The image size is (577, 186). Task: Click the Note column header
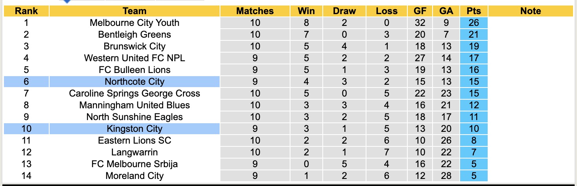click(530, 11)
